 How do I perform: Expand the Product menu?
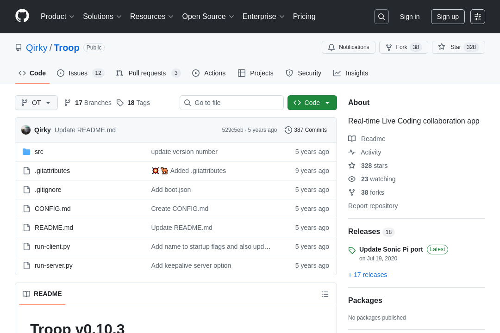coord(57,17)
